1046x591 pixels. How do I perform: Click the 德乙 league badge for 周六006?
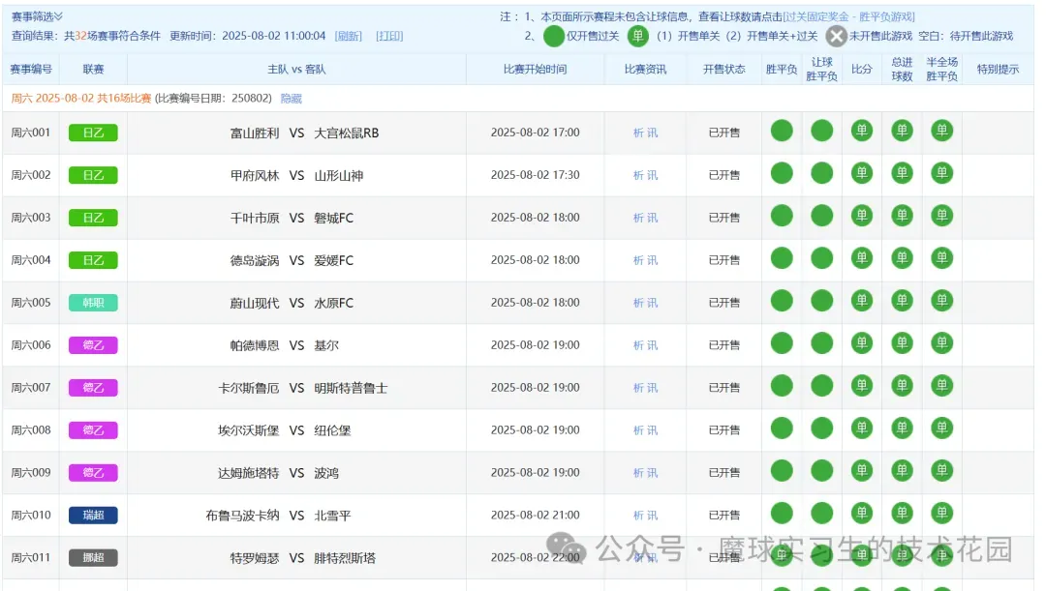tap(93, 345)
